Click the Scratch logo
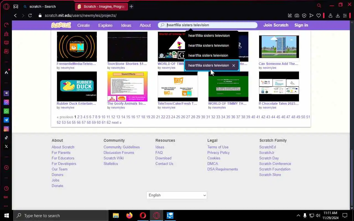 [61, 25]
